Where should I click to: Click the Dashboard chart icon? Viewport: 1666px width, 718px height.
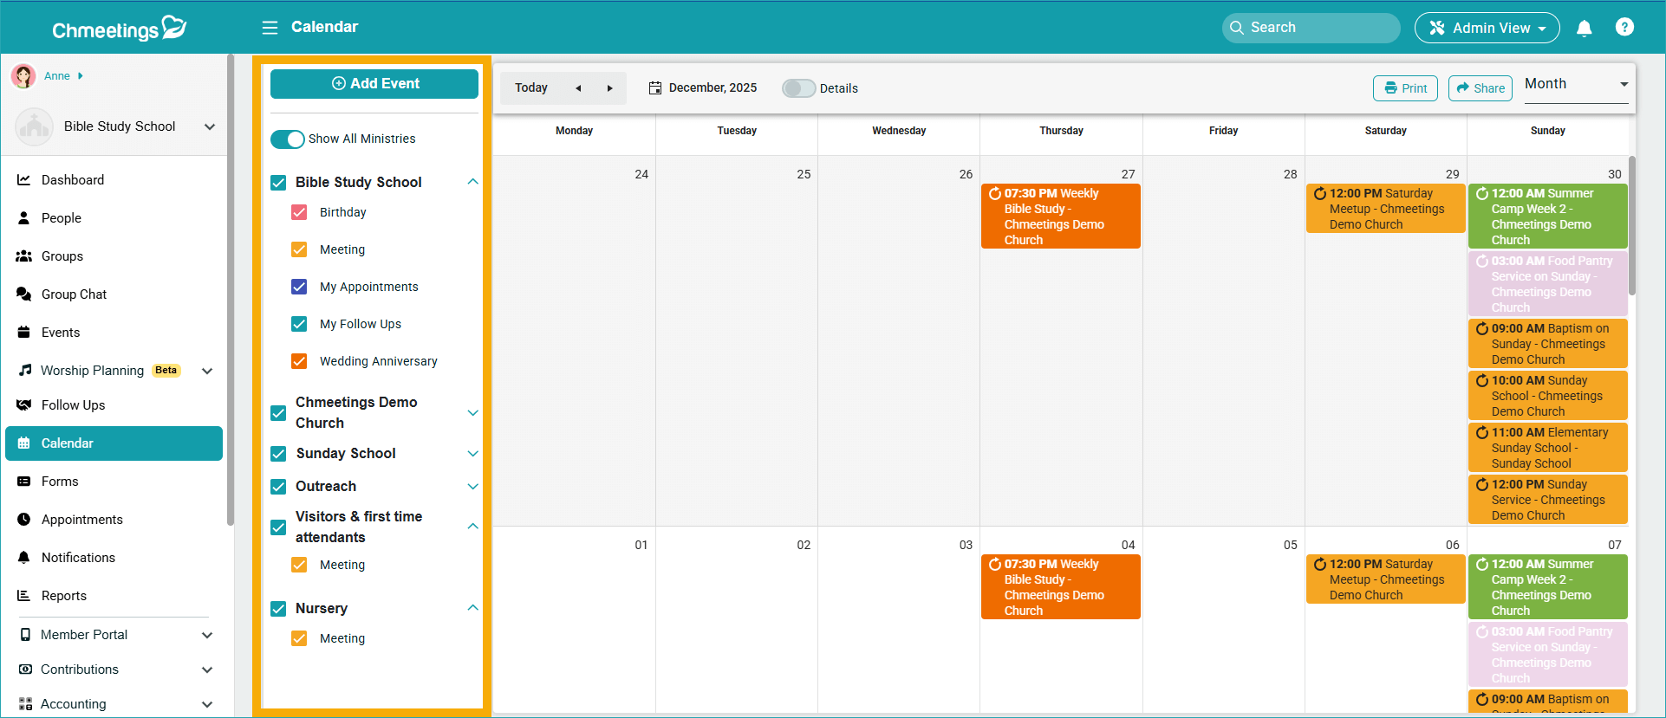[24, 180]
